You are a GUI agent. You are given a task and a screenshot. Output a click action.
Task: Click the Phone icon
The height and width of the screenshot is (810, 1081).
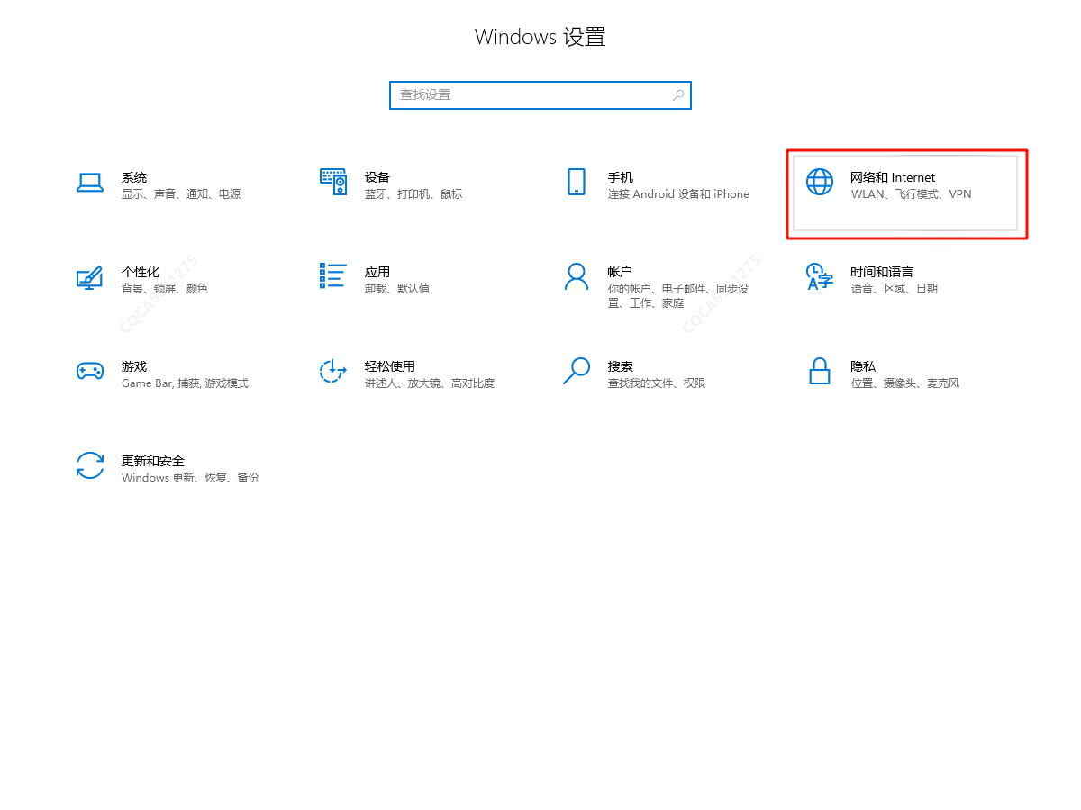coord(577,182)
